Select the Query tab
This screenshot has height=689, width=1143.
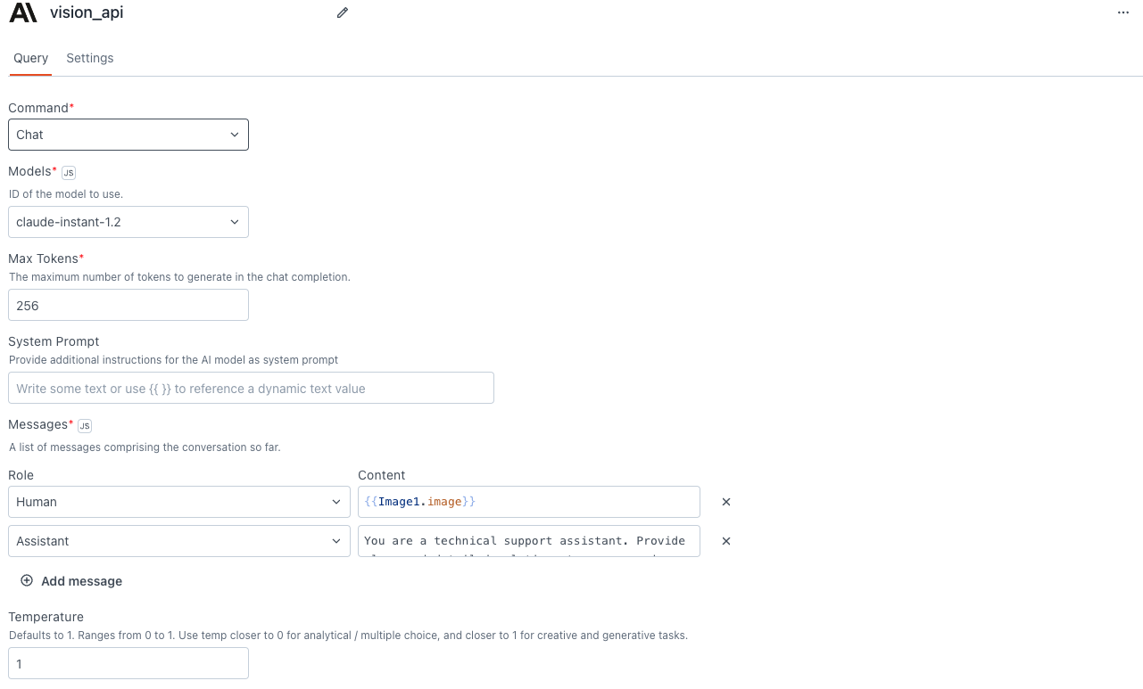coord(30,58)
